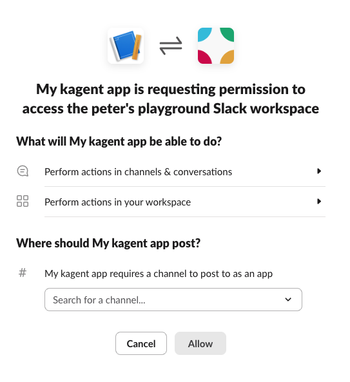Click the two-way exchange arrows icon
This screenshot has height=382, width=350.
[171, 46]
